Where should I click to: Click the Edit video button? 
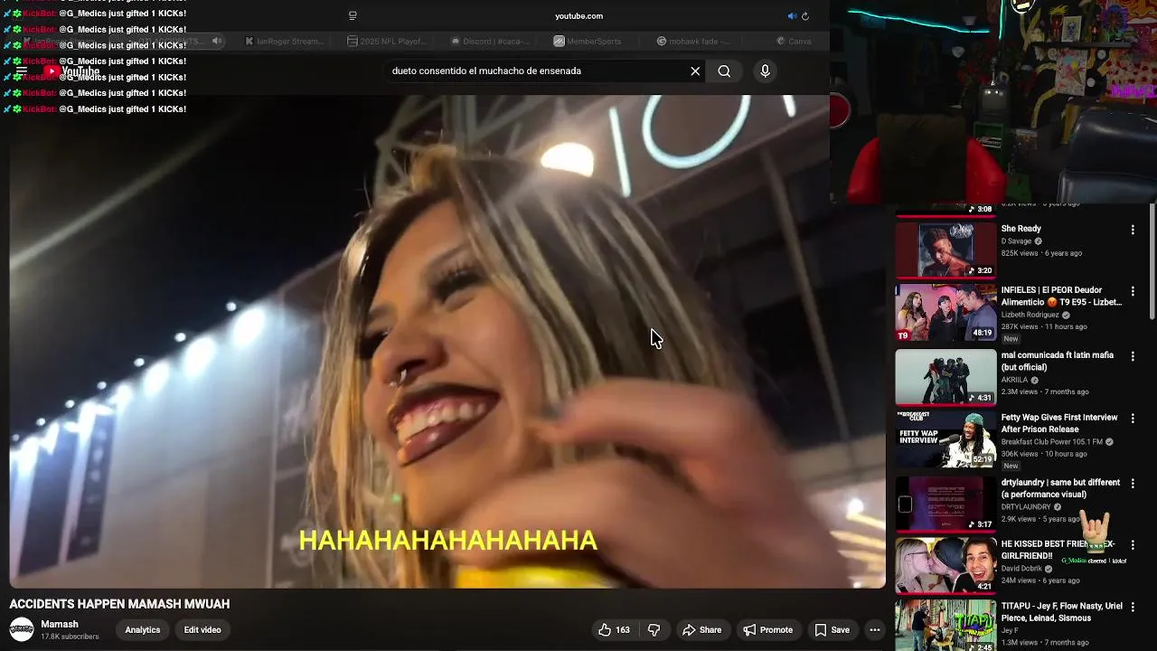click(202, 630)
